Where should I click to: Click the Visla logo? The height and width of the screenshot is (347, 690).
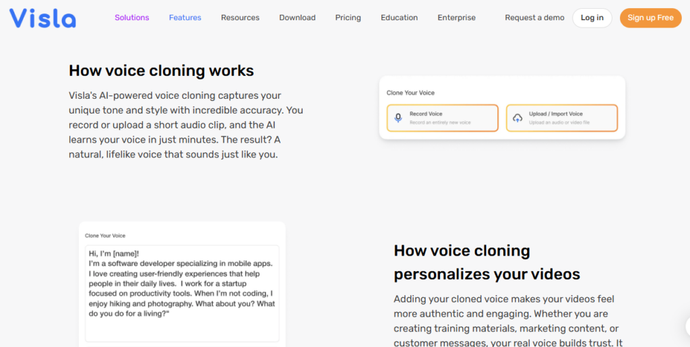pyautogui.click(x=42, y=18)
